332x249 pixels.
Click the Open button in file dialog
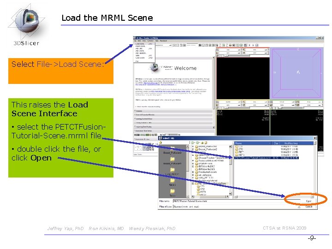[x=308, y=201]
